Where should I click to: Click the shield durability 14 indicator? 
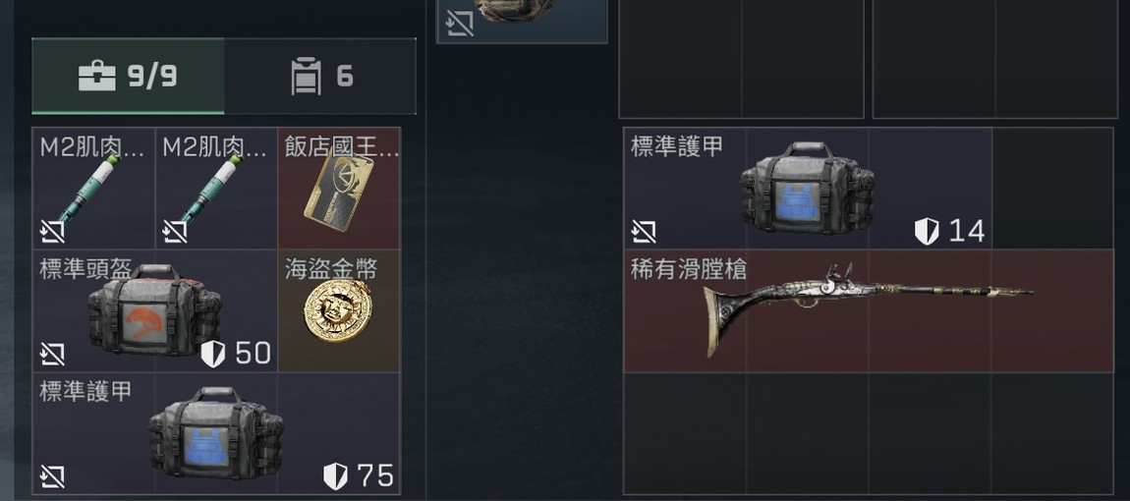[950, 232]
